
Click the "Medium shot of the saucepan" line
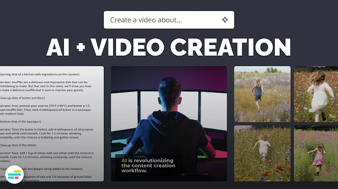click(20, 122)
